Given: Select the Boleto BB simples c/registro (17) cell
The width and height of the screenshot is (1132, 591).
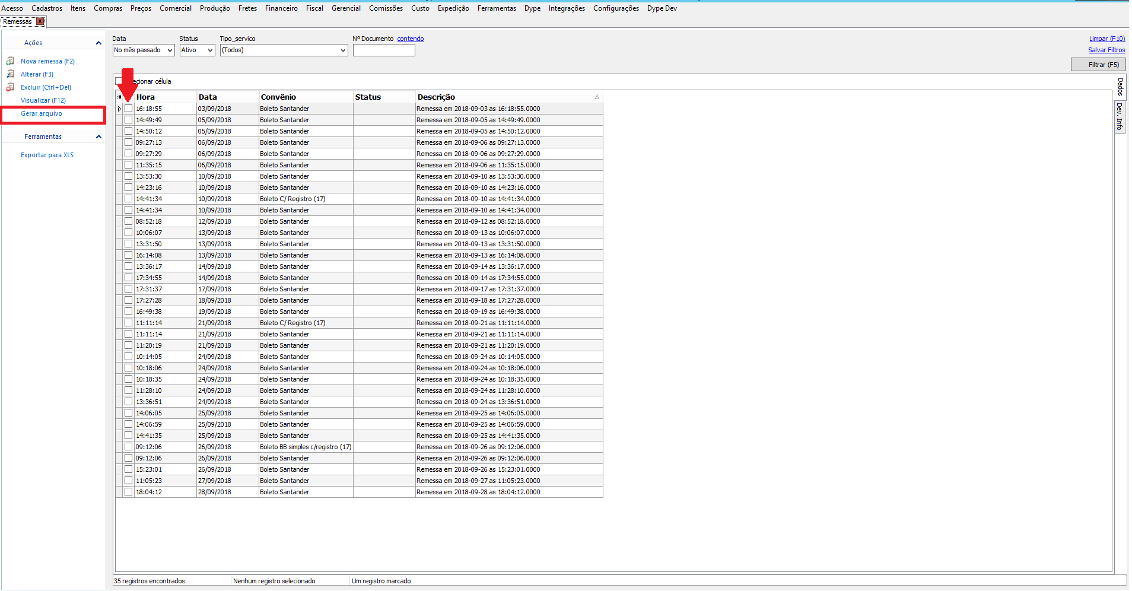Looking at the screenshot, I should 306,447.
